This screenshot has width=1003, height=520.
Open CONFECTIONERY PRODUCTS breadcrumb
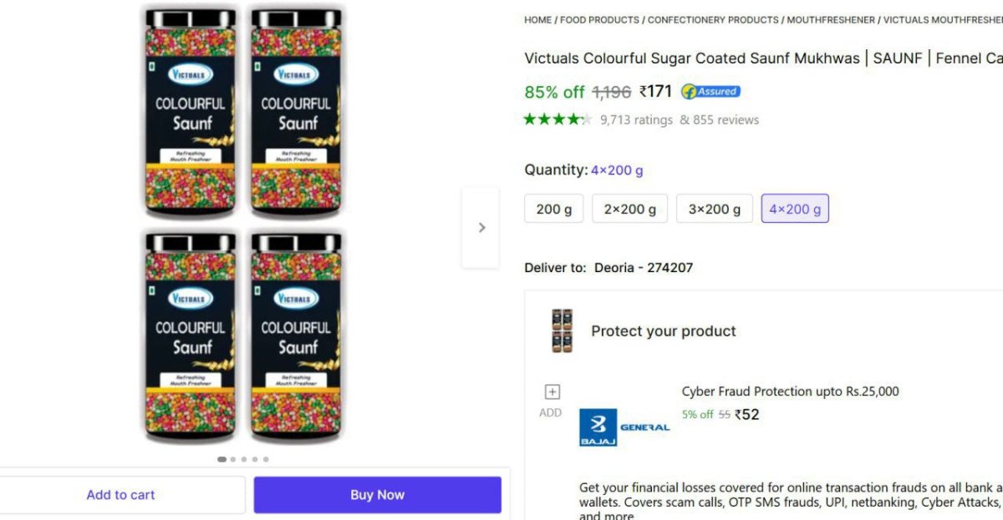click(713, 19)
